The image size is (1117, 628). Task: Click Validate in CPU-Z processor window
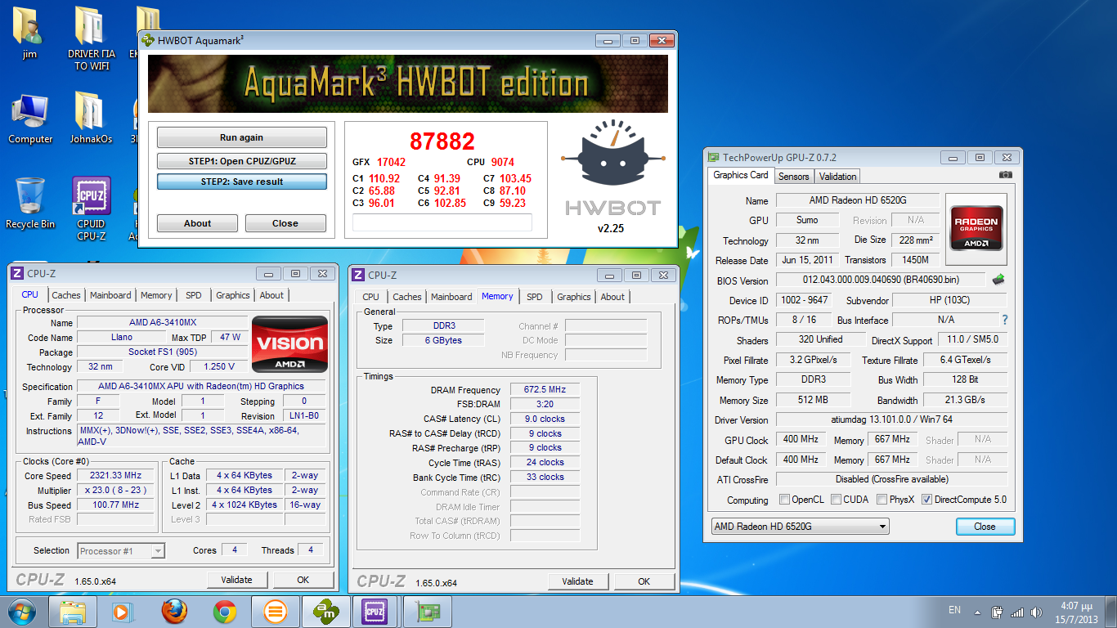pos(236,580)
